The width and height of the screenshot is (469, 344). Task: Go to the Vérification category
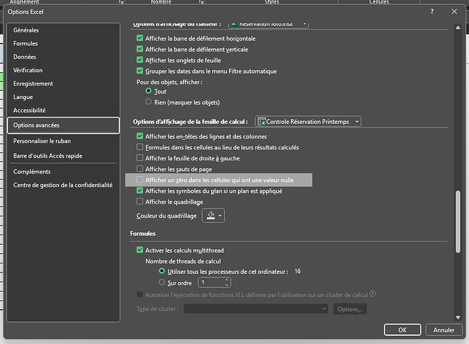[x=28, y=70]
